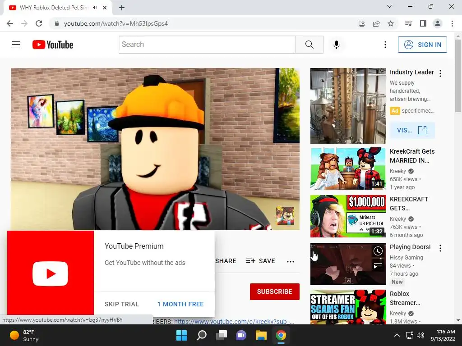The width and height of the screenshot is (462, 346).
Task: Add Playing Doors to Watch Later
Action: click(x=378, y=251)
